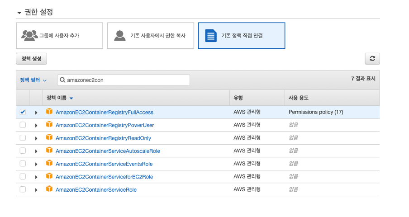The image size is (409, 217).
Task: Open AmazonEC2ContainerServiceforEC2Role policy link
Action: tap(105, 177)
